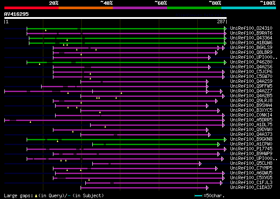This screenshot has height=199, width=280.
Task: Select the UniRef100_P46280 label
Action: point(251,62)
